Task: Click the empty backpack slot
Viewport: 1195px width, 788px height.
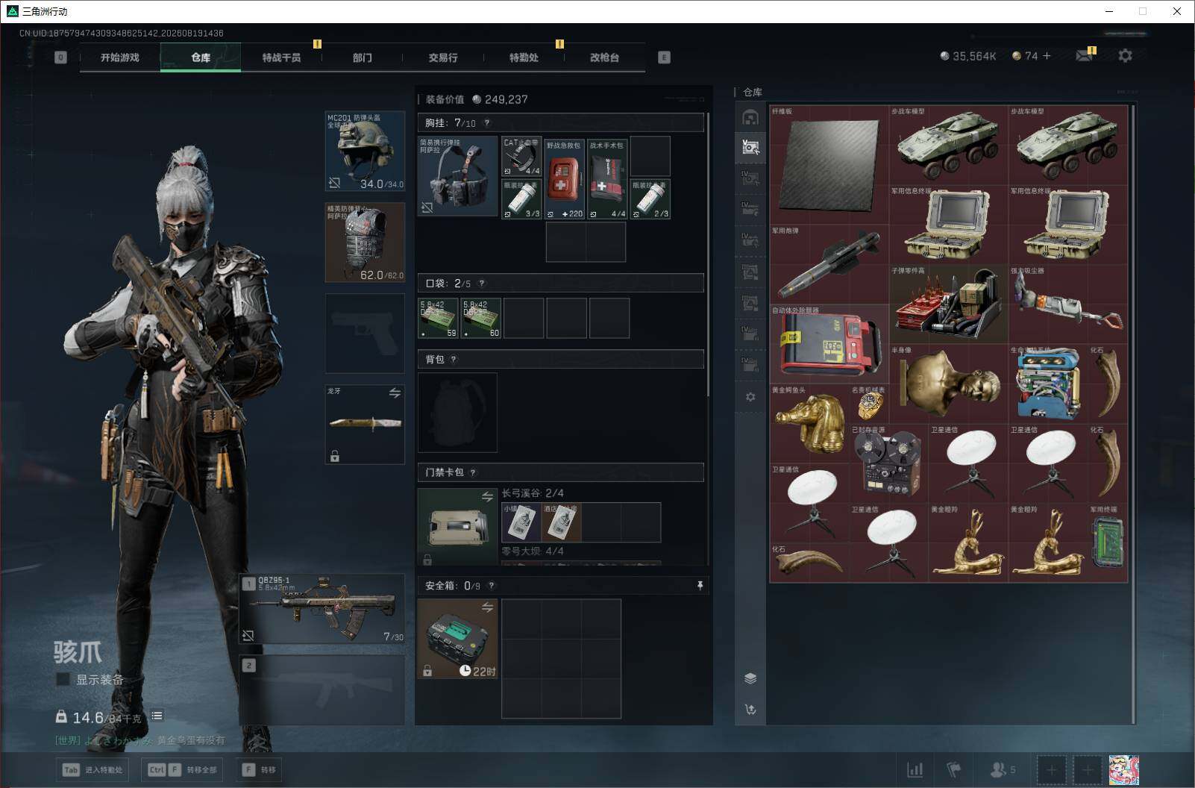Action: 458,412
